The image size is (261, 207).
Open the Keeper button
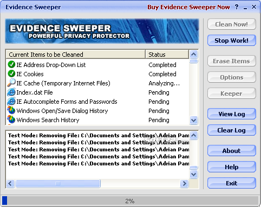232,94
